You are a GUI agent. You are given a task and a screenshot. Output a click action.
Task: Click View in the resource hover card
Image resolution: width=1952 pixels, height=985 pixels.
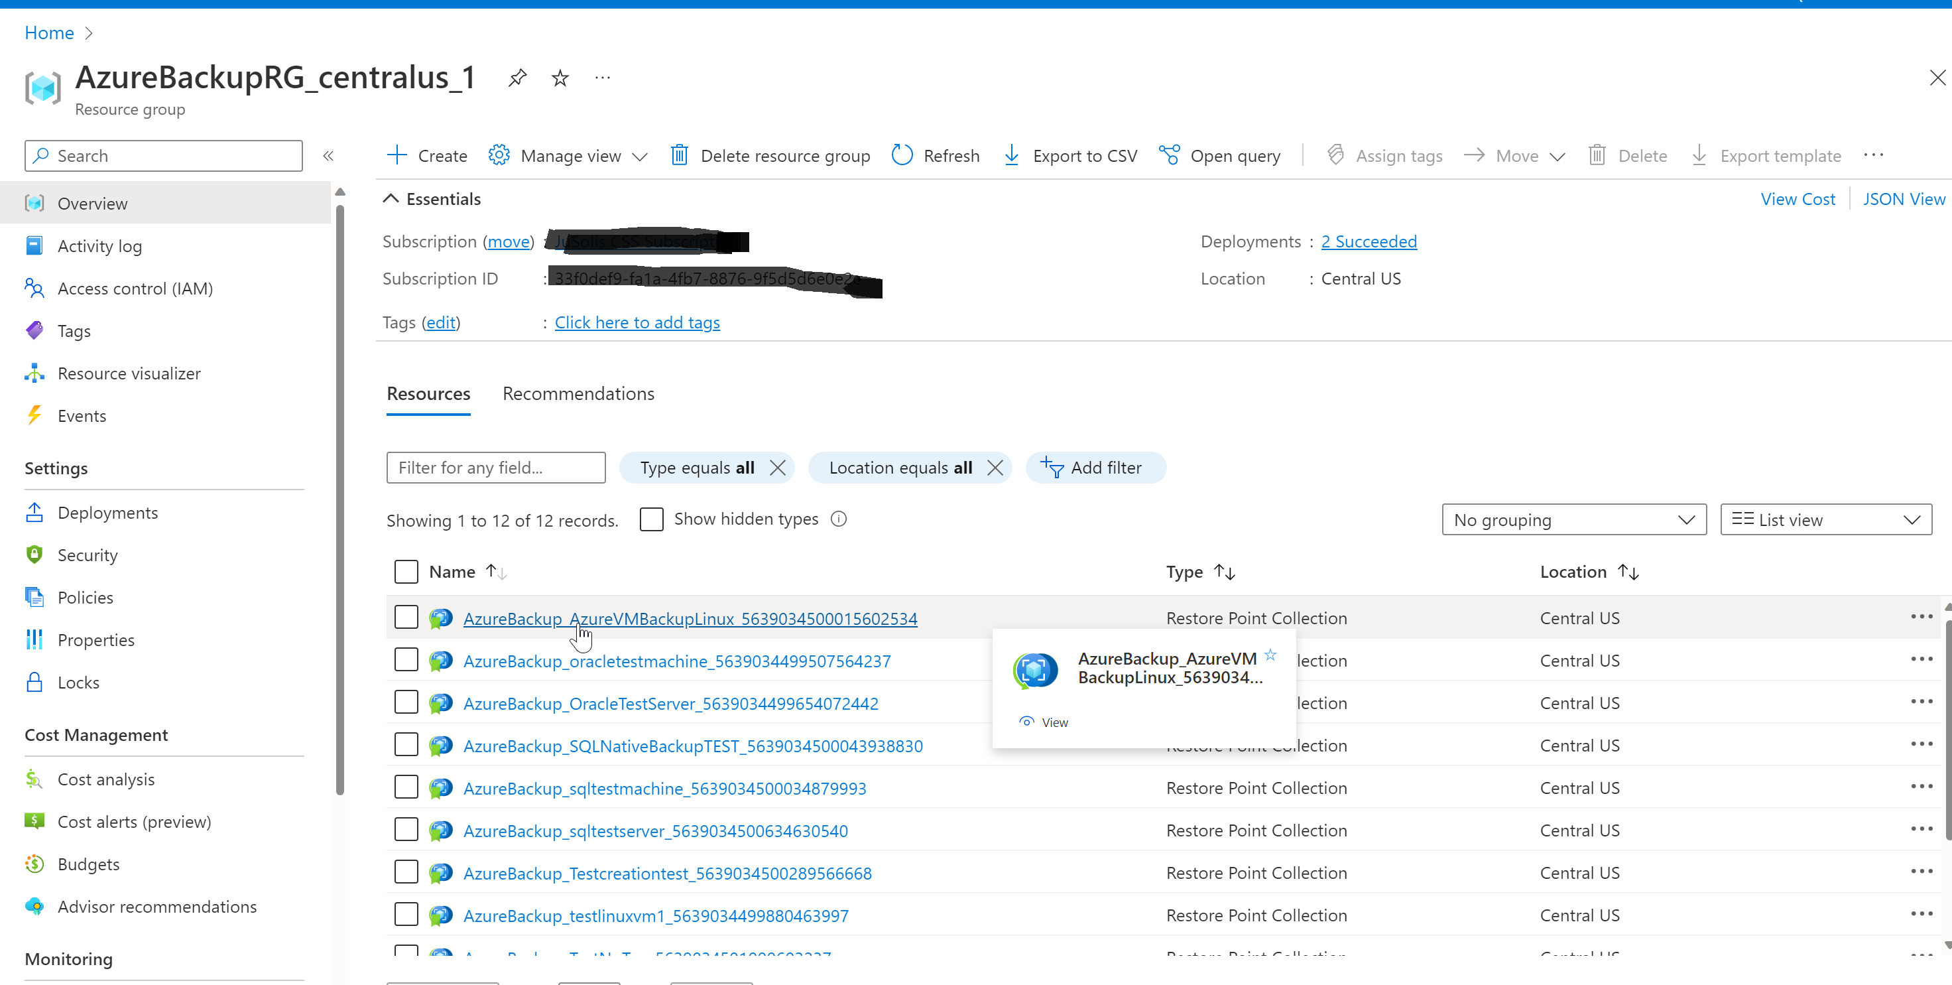click(x=1044, y=722)
